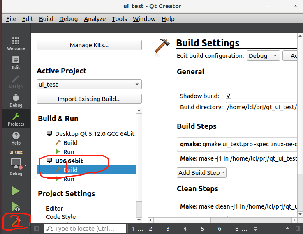The image size is (303, 234).
Task: Click the Desktop Qt 5.12.0 GCC 64bit kit
Action: (x=95, y=134)
